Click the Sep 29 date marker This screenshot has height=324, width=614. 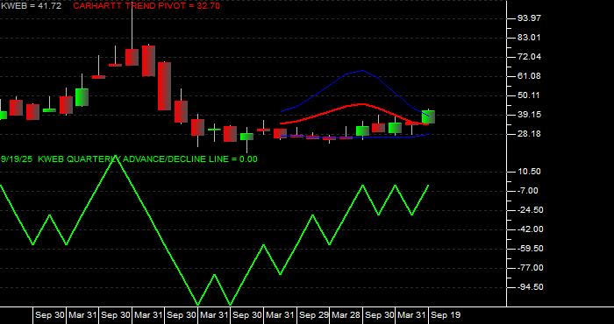tap(313, 315)
